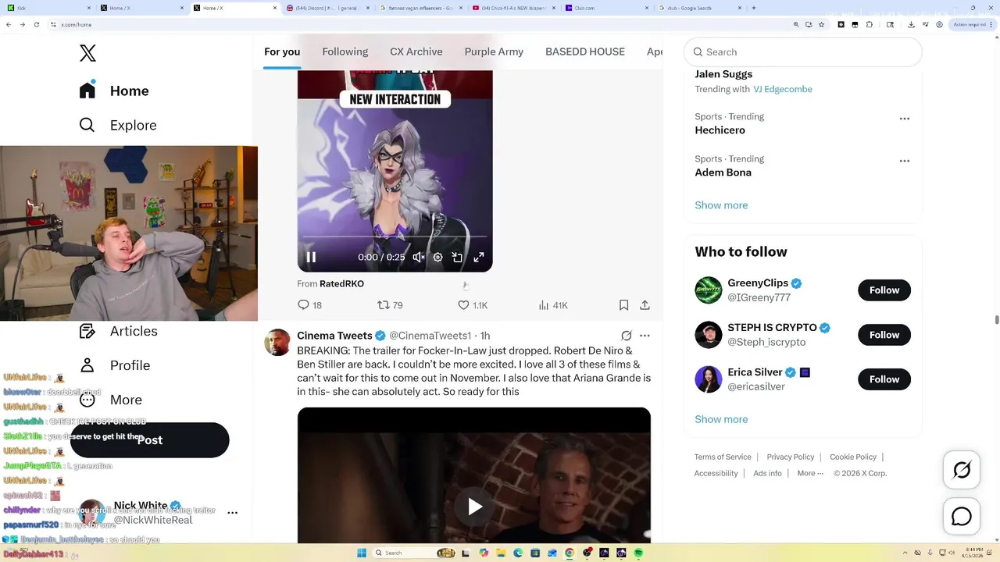Screen dimensions: 1000x562
Task: Open Privacy Policy link
Action: 791,457
